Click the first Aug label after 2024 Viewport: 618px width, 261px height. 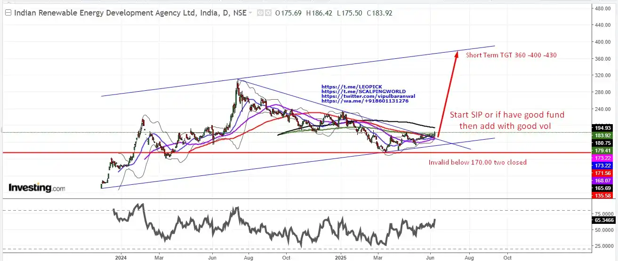point(249,258)
